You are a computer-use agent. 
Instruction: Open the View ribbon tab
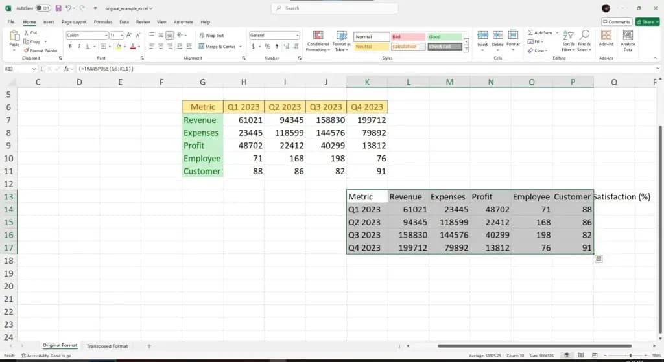coord(161,21)
